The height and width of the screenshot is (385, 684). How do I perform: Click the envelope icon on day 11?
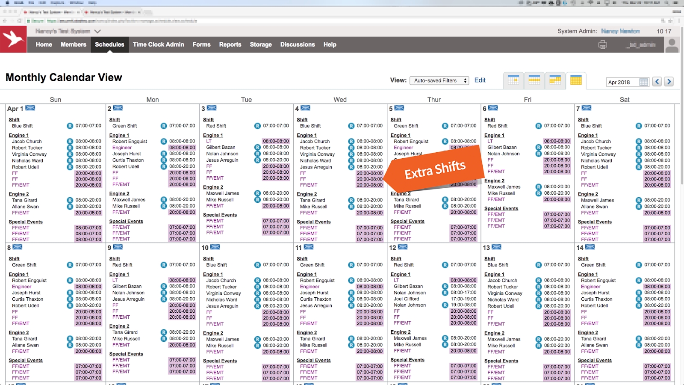309,247
